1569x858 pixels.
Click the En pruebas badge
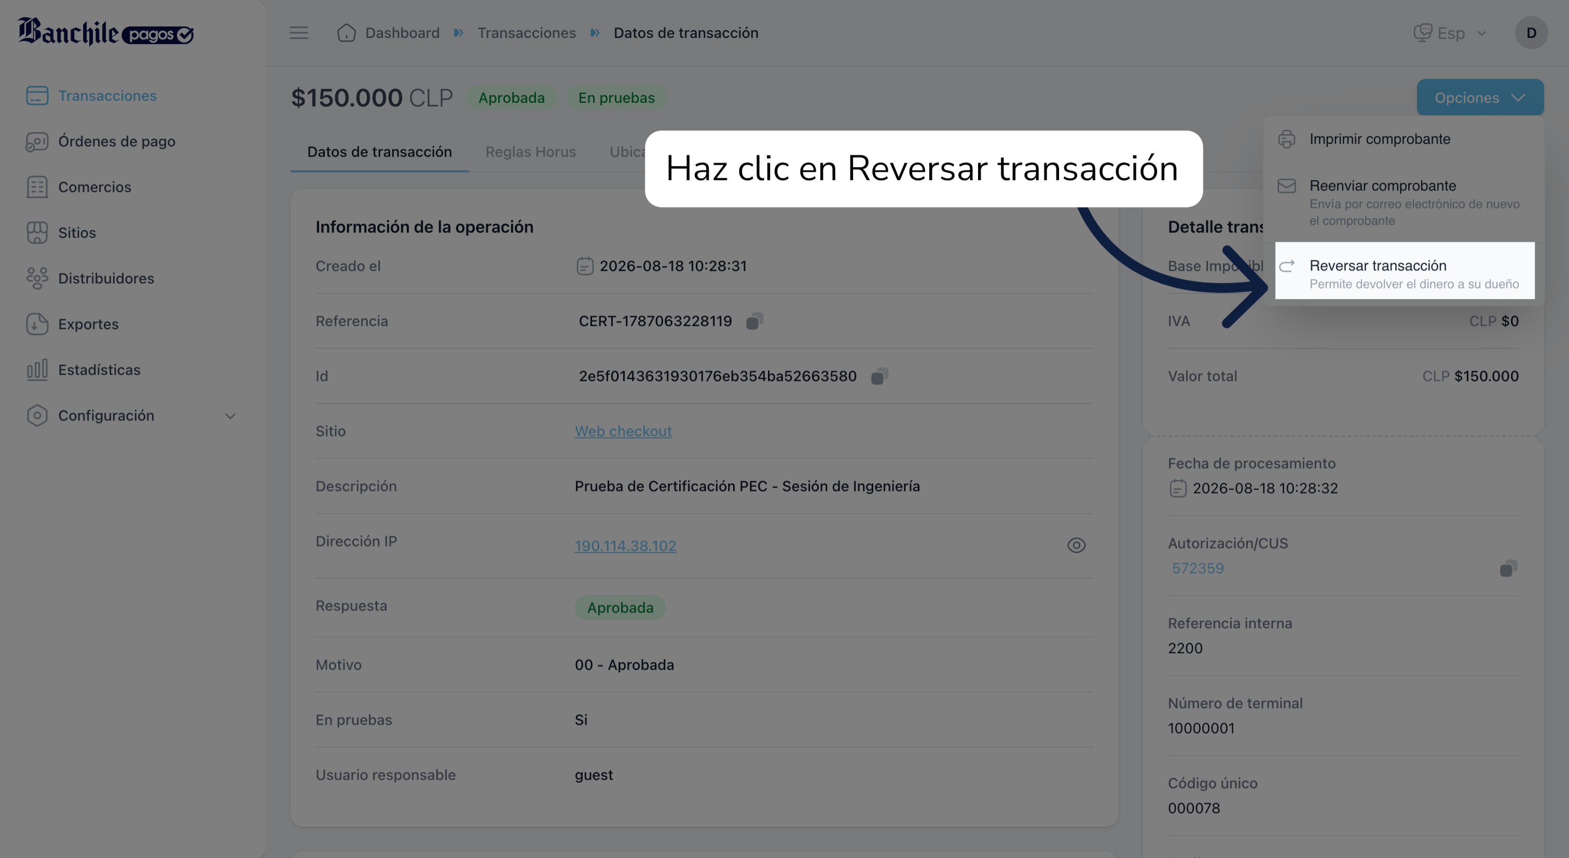[616, 98]
